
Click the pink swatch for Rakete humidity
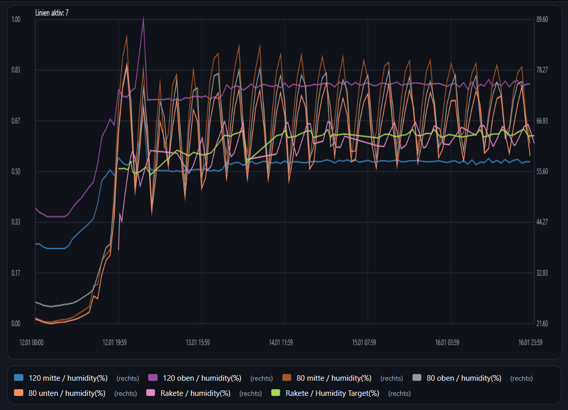pos(150,393)
